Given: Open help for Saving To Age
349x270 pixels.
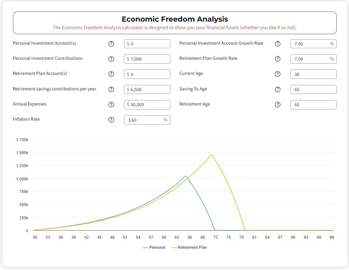Looking at the screenshot, I should pyautogui.click(x=277, y=89).
